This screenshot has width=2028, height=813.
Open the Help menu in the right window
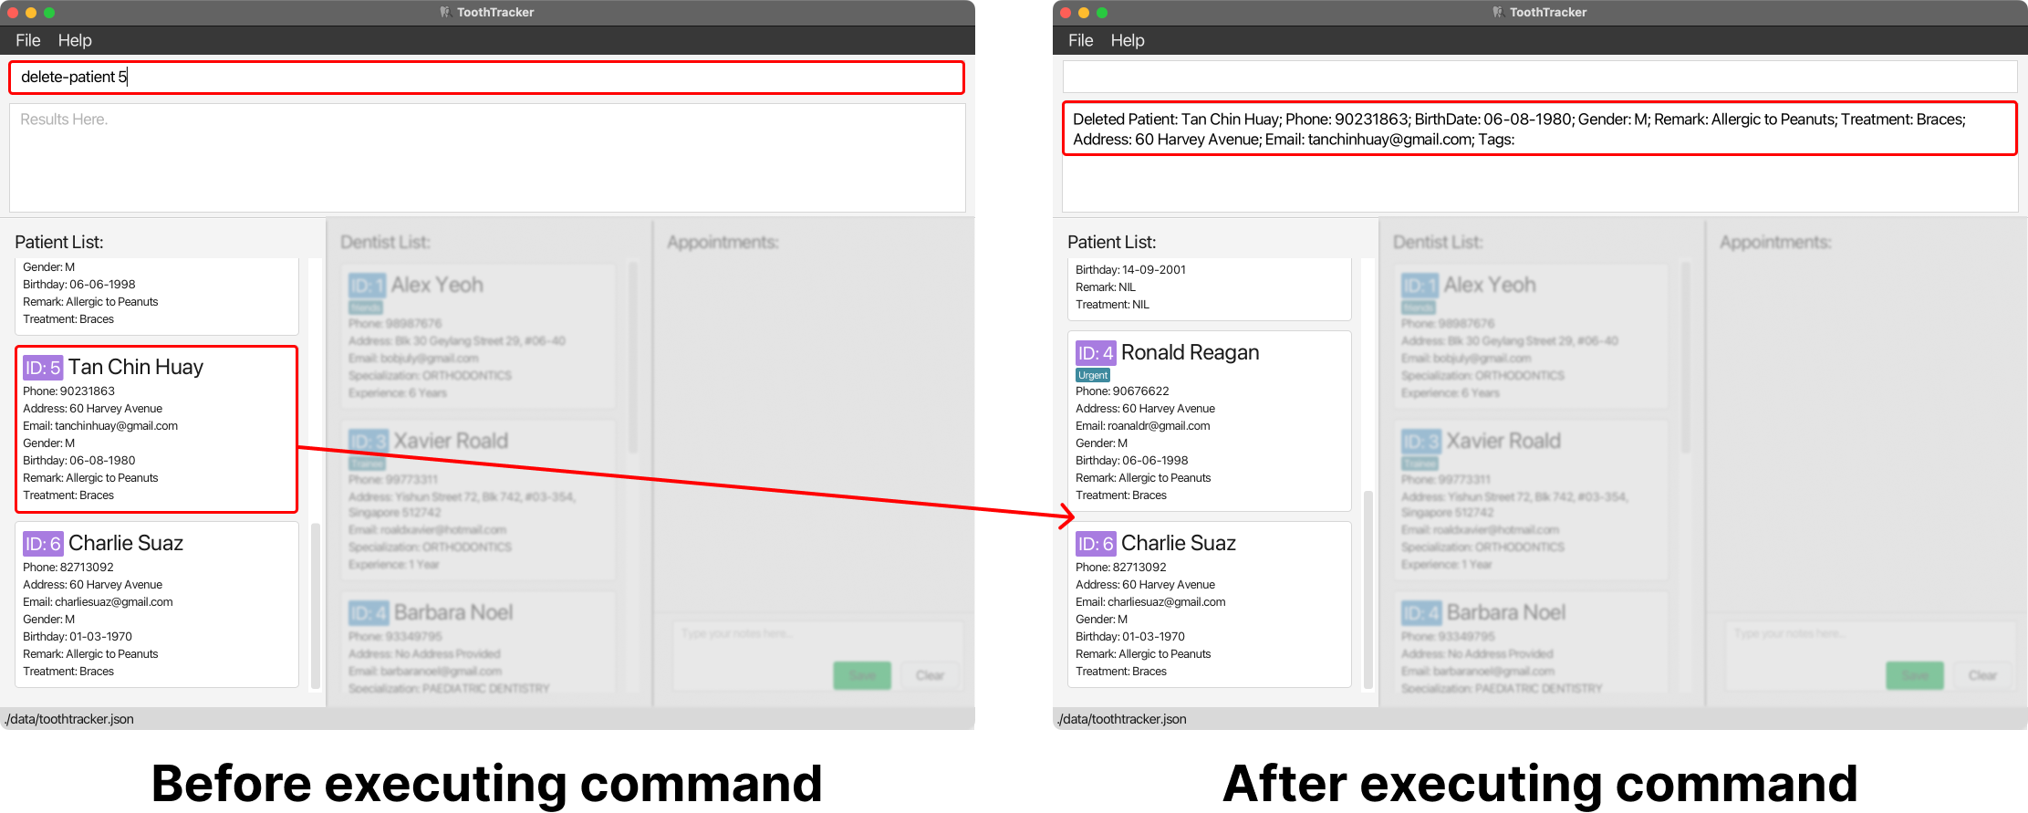coord(1128,40)
